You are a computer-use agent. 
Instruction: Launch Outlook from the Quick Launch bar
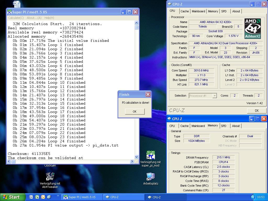click(43, 197)
